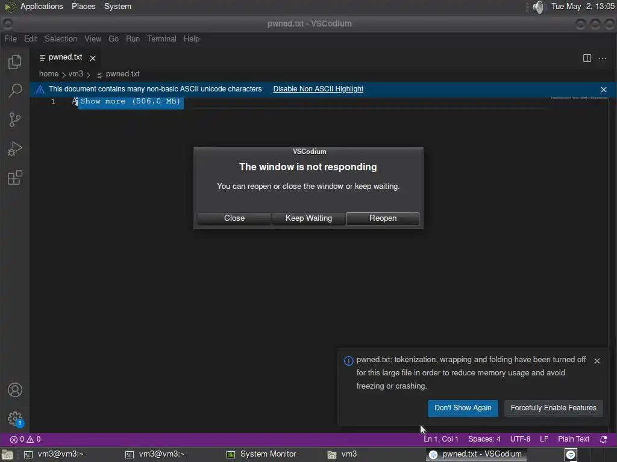Click vm3 breadcrumb segment

[75, 74]
